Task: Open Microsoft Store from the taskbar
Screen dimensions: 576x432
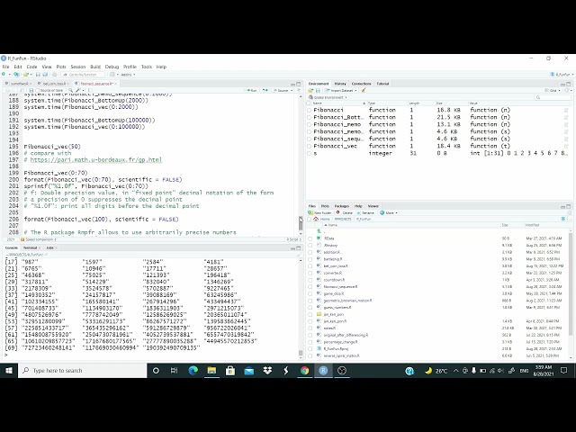Action: (230, 371)
